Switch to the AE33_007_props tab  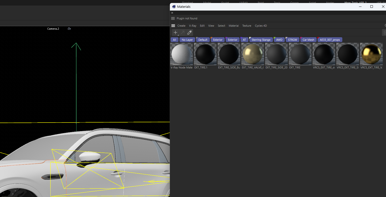[330, 40]
